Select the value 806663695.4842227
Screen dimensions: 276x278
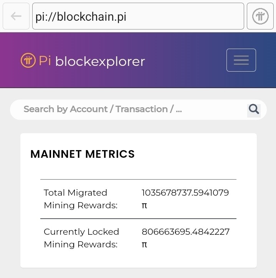point(185,232)
